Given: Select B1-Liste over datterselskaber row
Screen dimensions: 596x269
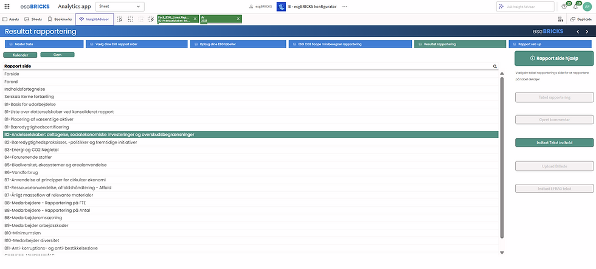Looking at the screenshot, I should point(251,112).
